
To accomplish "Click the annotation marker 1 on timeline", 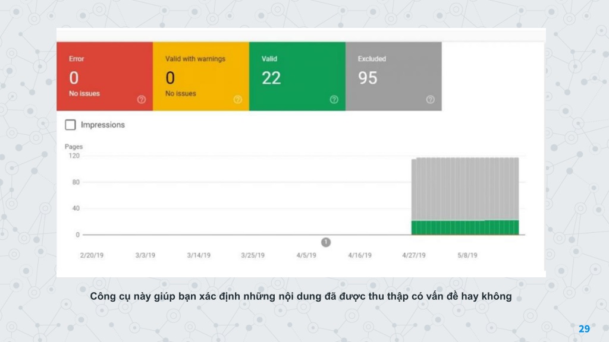I will coord(326,242).
